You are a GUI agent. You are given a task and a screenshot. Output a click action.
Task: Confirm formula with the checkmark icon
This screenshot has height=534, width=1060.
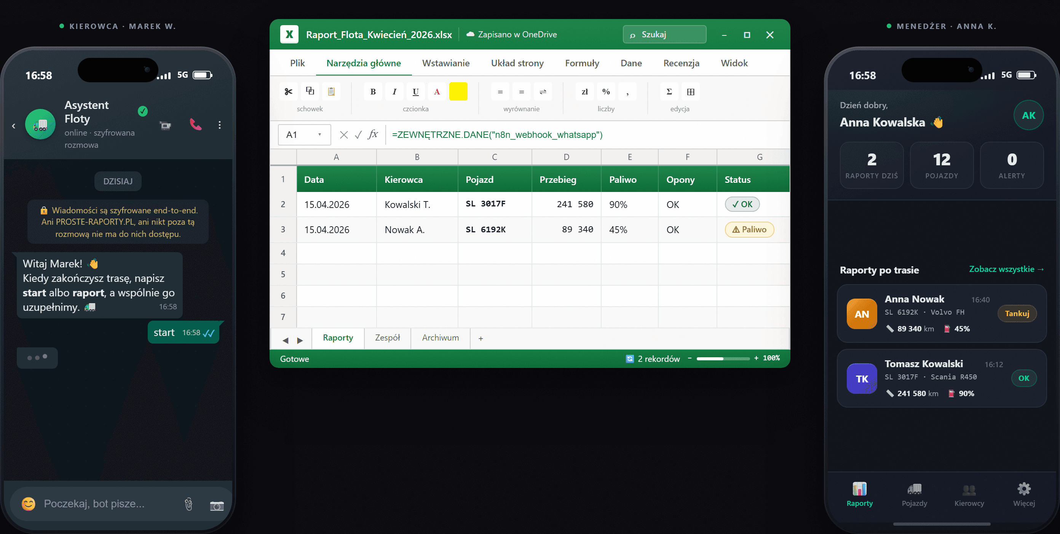(358, 134)
